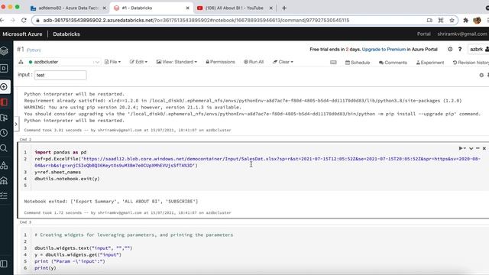This screenshot has height=275, width=489.
Task: Open the Data Science persona switcher icon
Action: point(4,68)
